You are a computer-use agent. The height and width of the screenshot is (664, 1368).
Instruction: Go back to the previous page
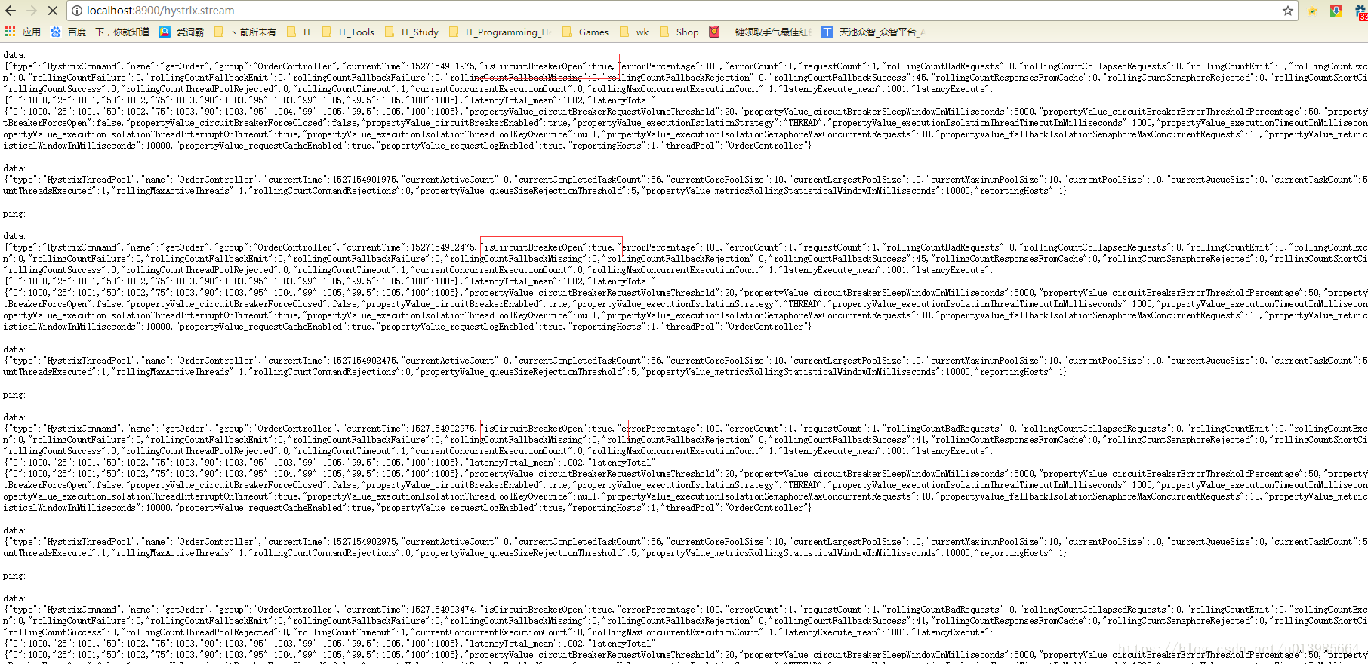(11, 11)
